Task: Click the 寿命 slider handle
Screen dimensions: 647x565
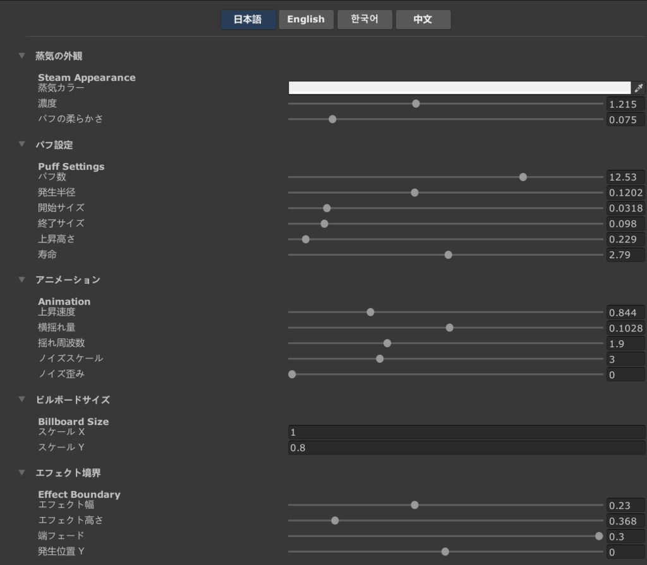Action: pos(449,255)
